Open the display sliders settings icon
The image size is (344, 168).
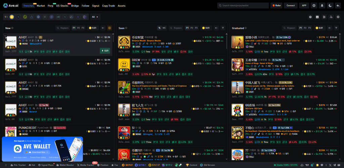(324, 17)
